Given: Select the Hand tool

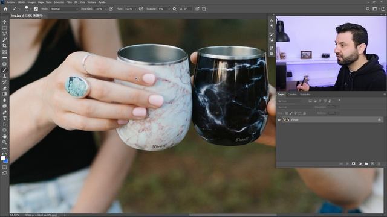Looking at the screenshot, I should pyautogui.click(x=4, y=136).
